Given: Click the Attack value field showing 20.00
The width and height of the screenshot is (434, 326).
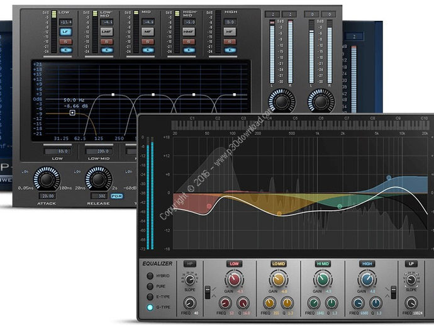Looking at the screenshot, I should pos(48,196).
